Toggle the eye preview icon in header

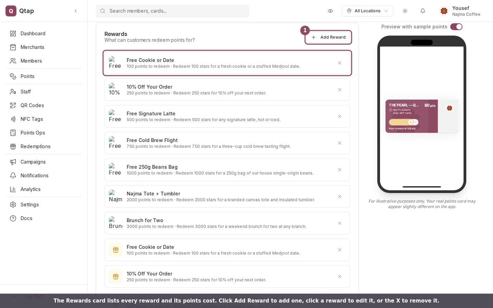(330, 11)
